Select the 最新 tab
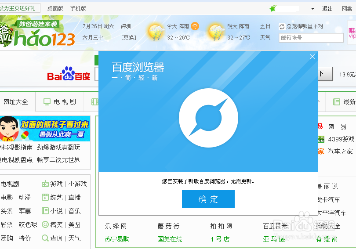356x249 pixels. (341, 102)
